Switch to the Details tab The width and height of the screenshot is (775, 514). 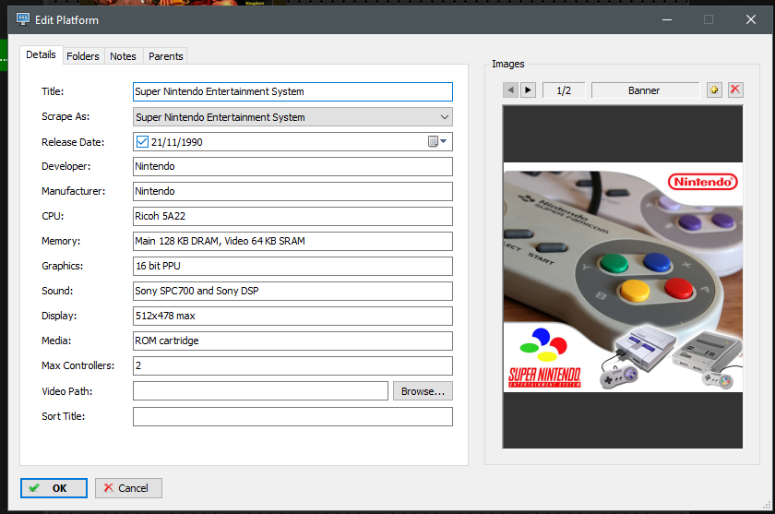pos(41,54)
